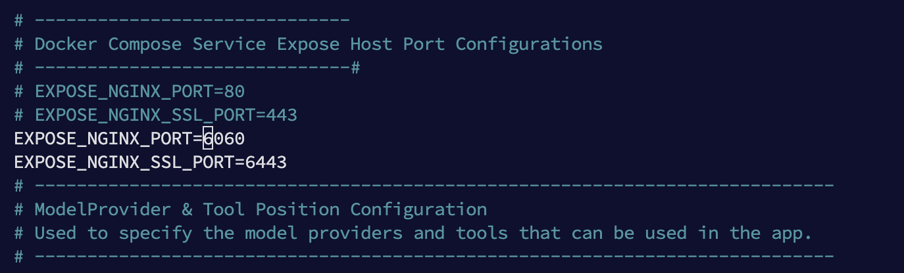Click the value 6443 on the SSL port line
The width and height of the screenshot is (904, 273).
[x=266, y=162]
